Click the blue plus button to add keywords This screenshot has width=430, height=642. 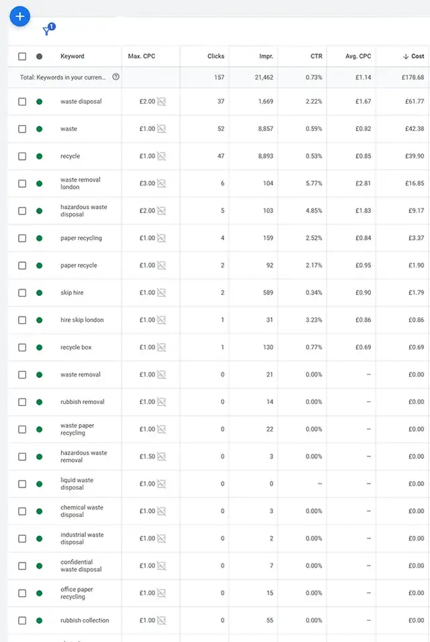(x=19, y=16)
